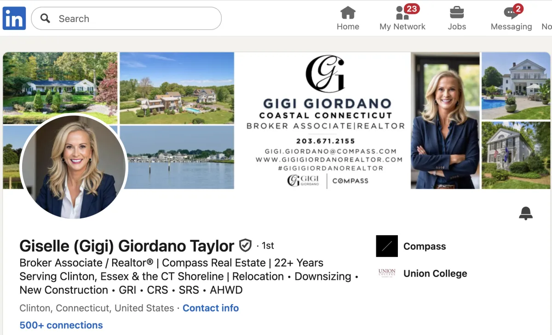Screen dimensions: 552x335
Task: Open the Home tab
Action: 348,18
